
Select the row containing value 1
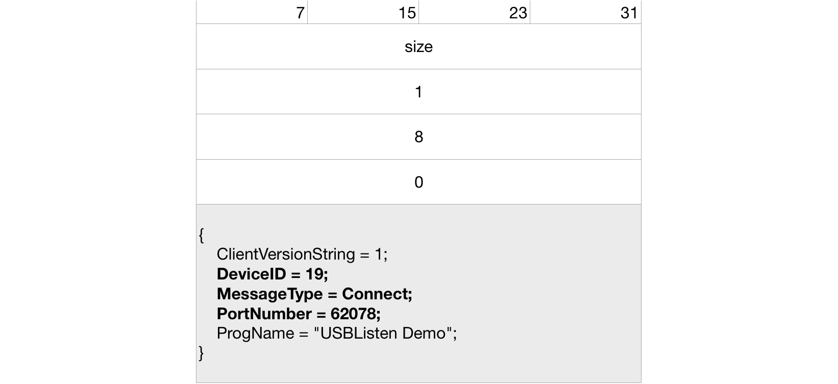click(x=418, y=92)
